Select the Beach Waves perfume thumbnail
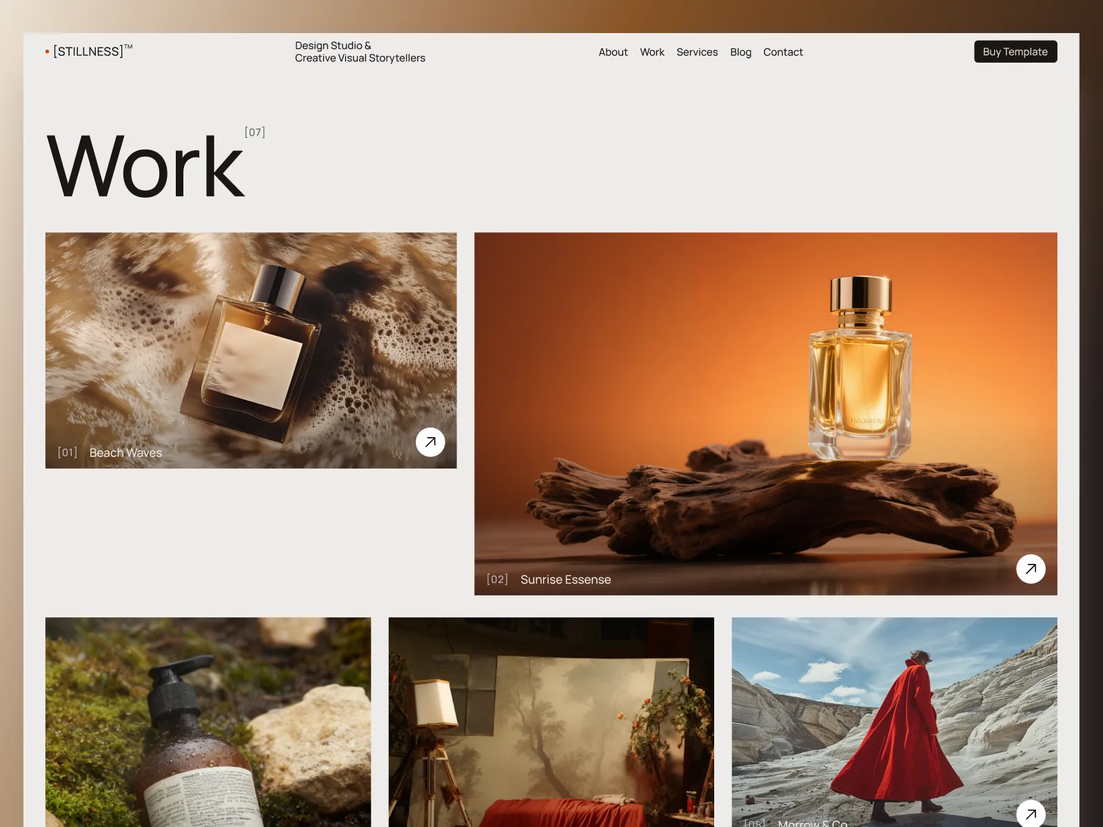 point(251,350)
